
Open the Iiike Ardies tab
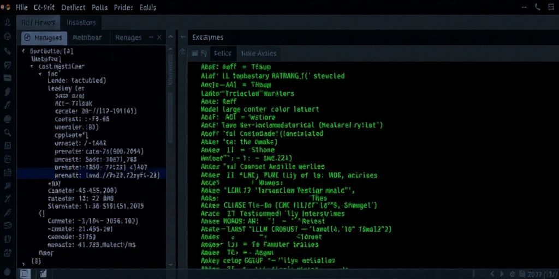[x=259, y=53]
